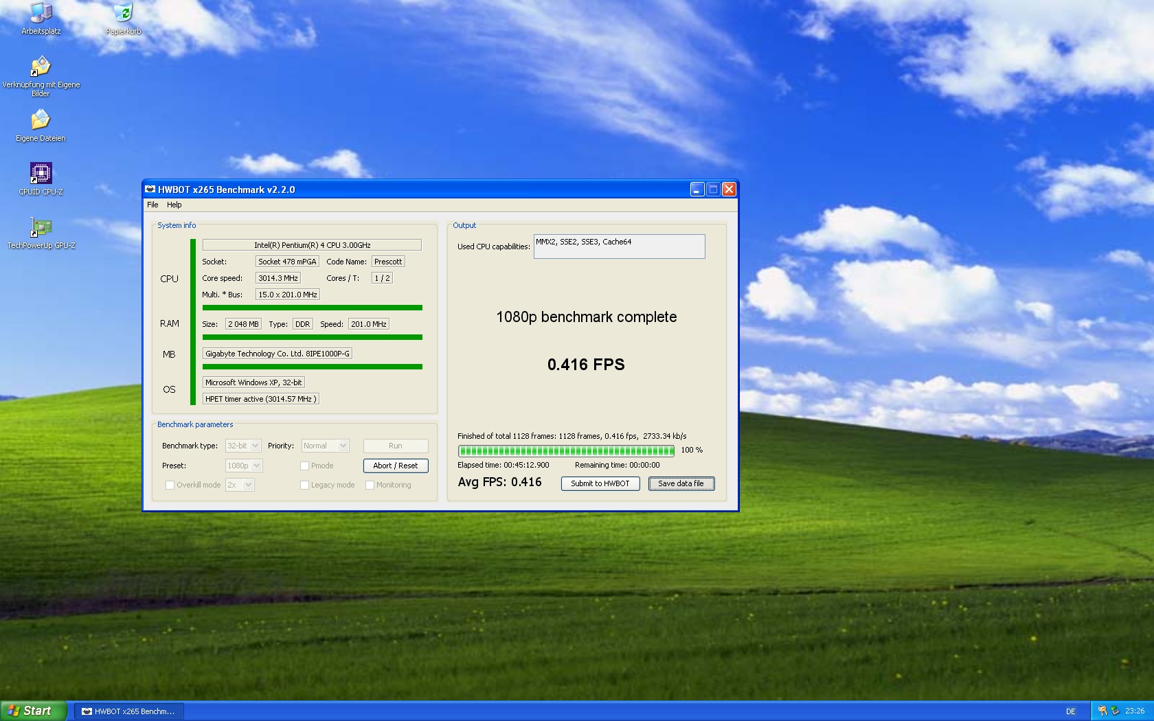Image resolution: width=1154 pixels, height=721 pixels.
Task: Click the 0.416 FPS result text
Action: pos(586,365)
